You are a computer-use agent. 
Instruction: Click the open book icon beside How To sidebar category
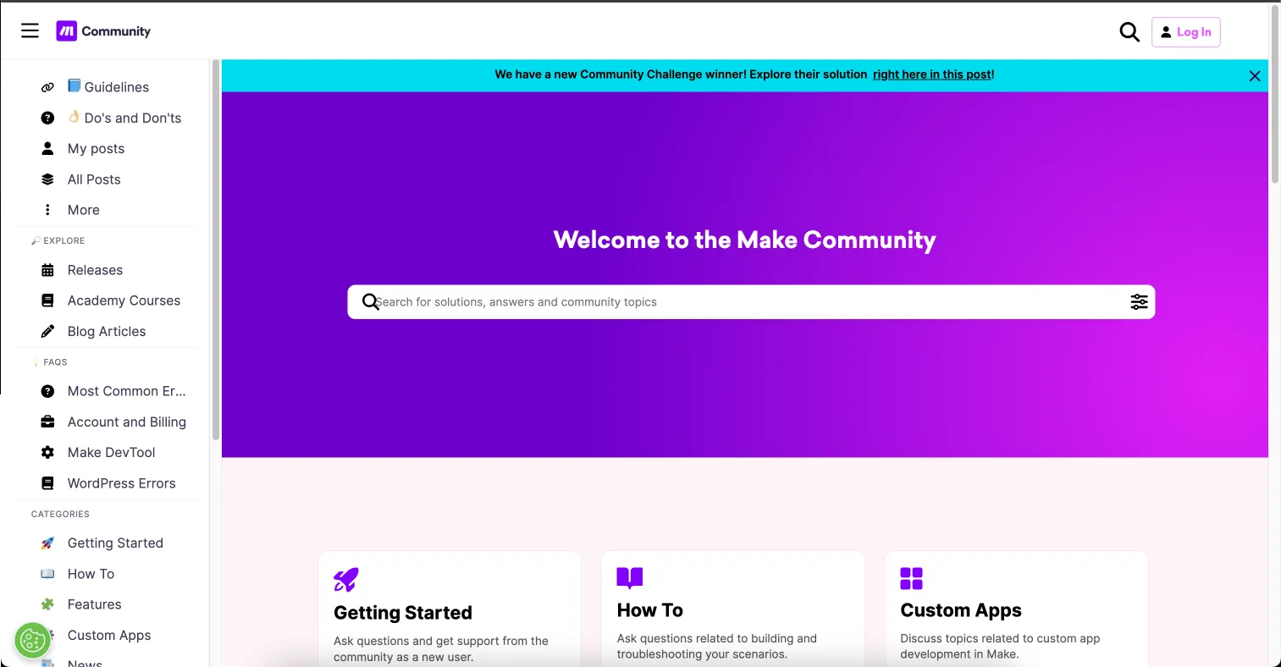(x=47, y=574)
